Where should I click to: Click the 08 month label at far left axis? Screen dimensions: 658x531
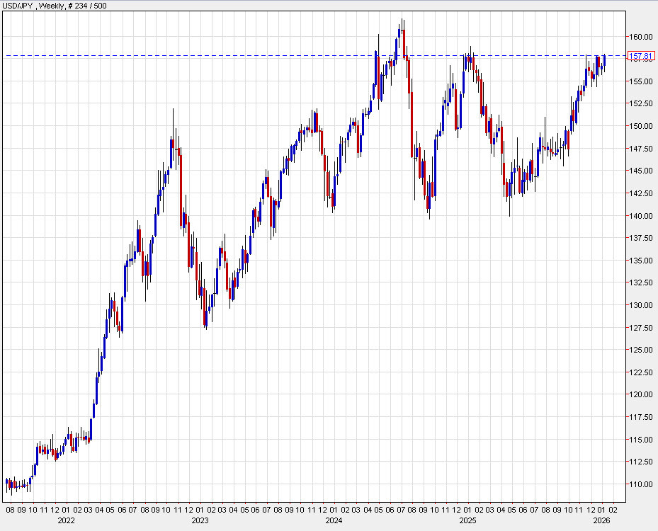(11, 508)
